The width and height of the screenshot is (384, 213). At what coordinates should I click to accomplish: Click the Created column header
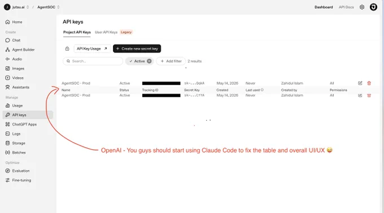(x=222, y=90)
